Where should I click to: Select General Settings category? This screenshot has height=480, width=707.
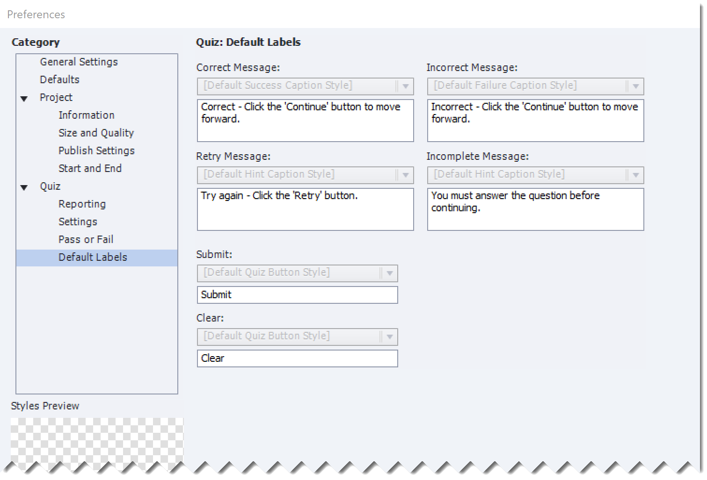pos(79,62)
